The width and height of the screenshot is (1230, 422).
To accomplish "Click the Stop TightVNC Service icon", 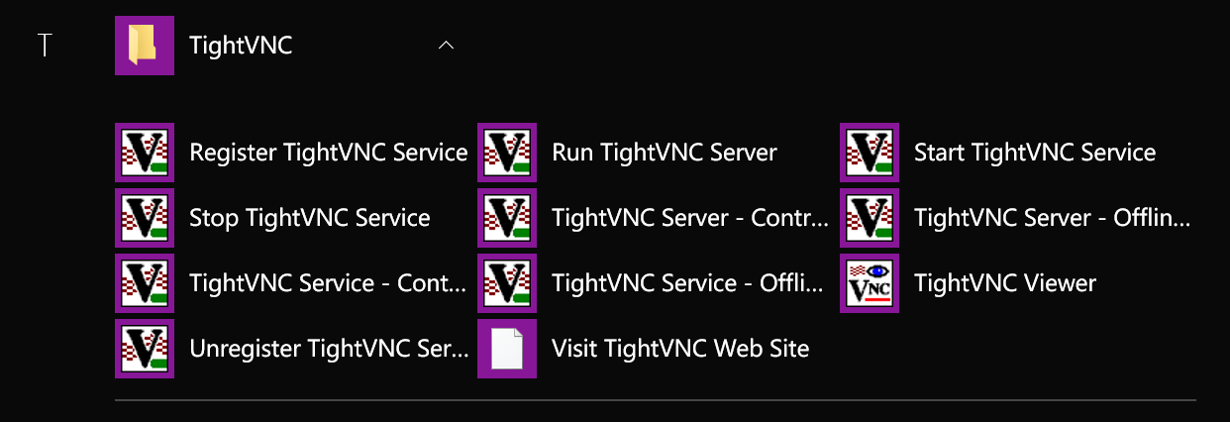I will tap(145, 218).
